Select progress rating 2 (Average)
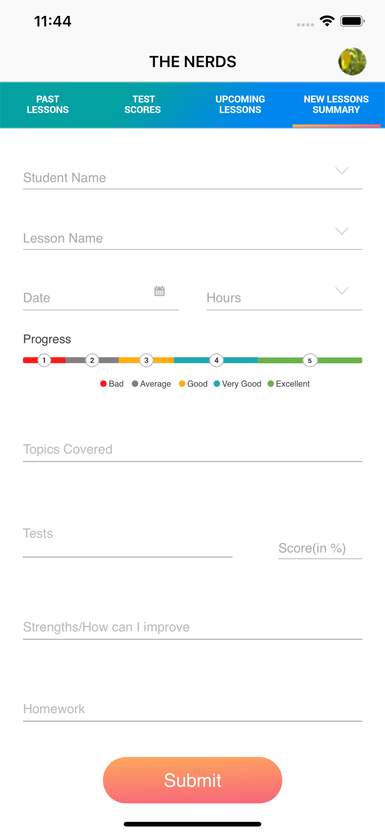Screen dimensions: 385x834 point(92,360)
